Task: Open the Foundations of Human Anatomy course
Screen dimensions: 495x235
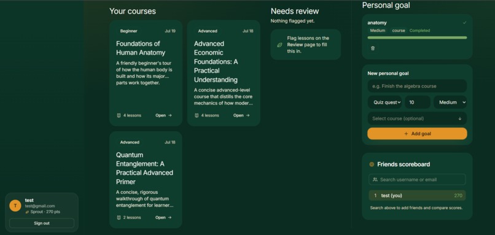Action: coord(163,115)
